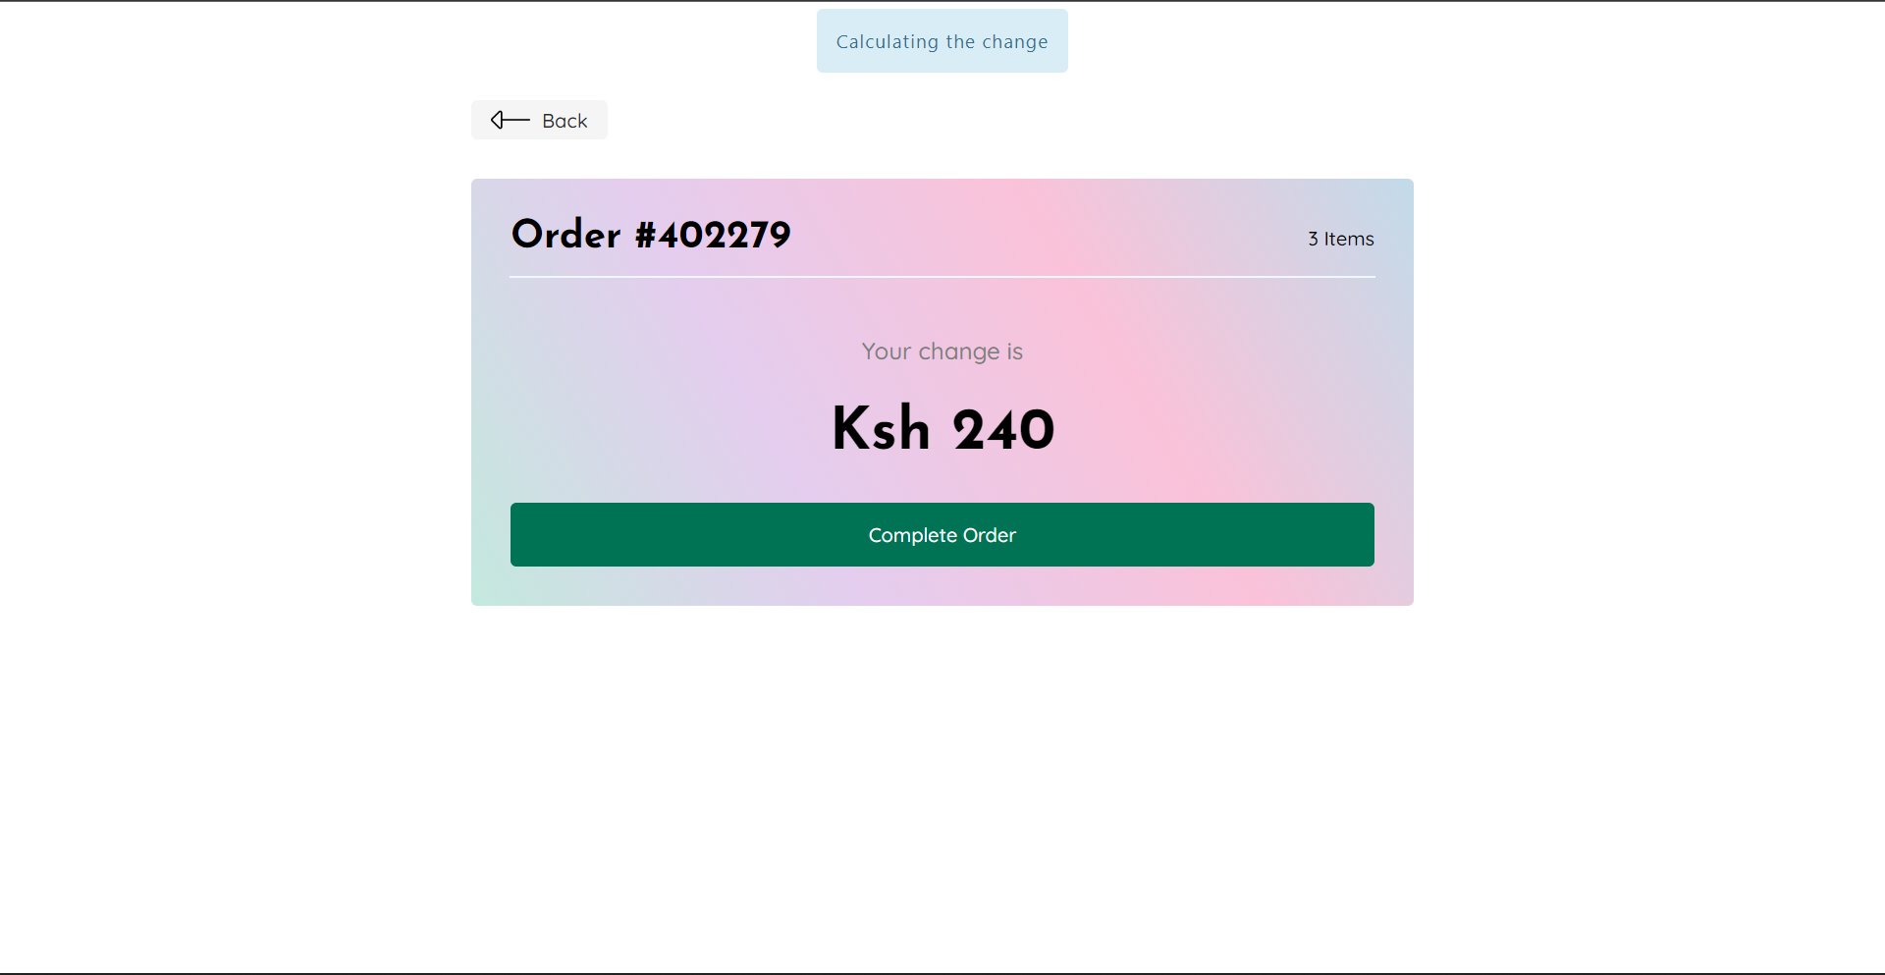This screenshot has width=1885, height=975.
Task: Click the 3 Items label
Action: (1340, 239)
